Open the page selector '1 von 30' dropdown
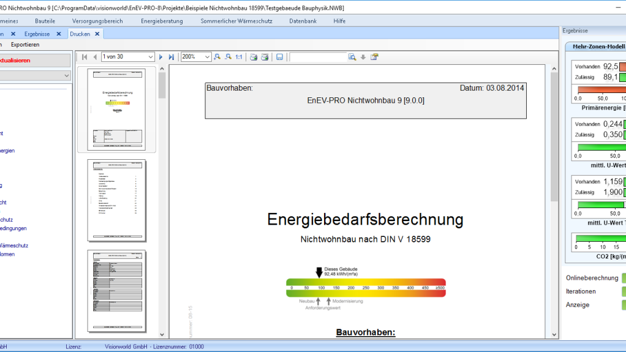Viewport: 626px width, 352px height. point(151,57)
